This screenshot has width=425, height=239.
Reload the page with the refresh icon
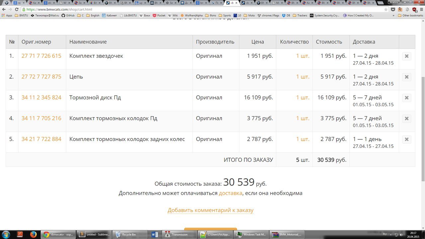(17, 10)
